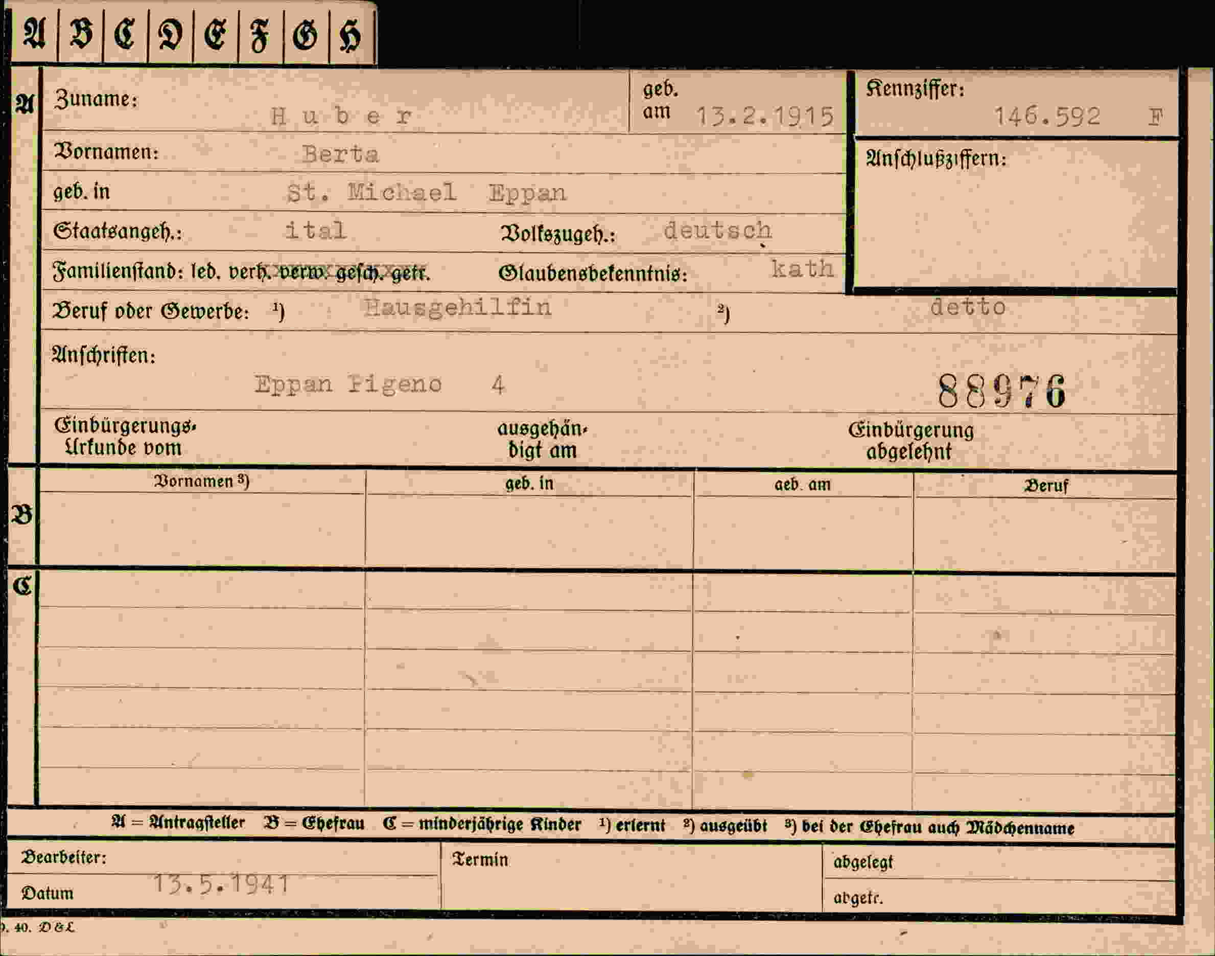The height and width of the screenshot is (956, 1215).
Task: Select the index tab letter C
Action: [125, 35]
